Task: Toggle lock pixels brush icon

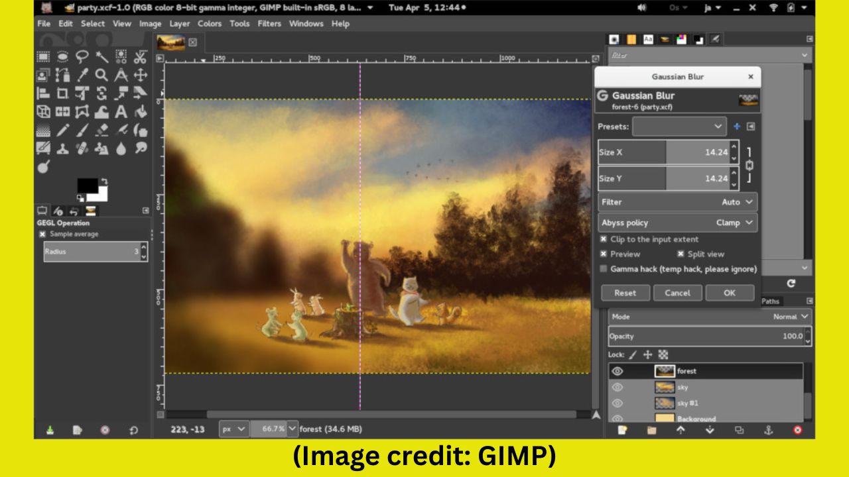Action: pyautogui.click(x=633, y=354)
